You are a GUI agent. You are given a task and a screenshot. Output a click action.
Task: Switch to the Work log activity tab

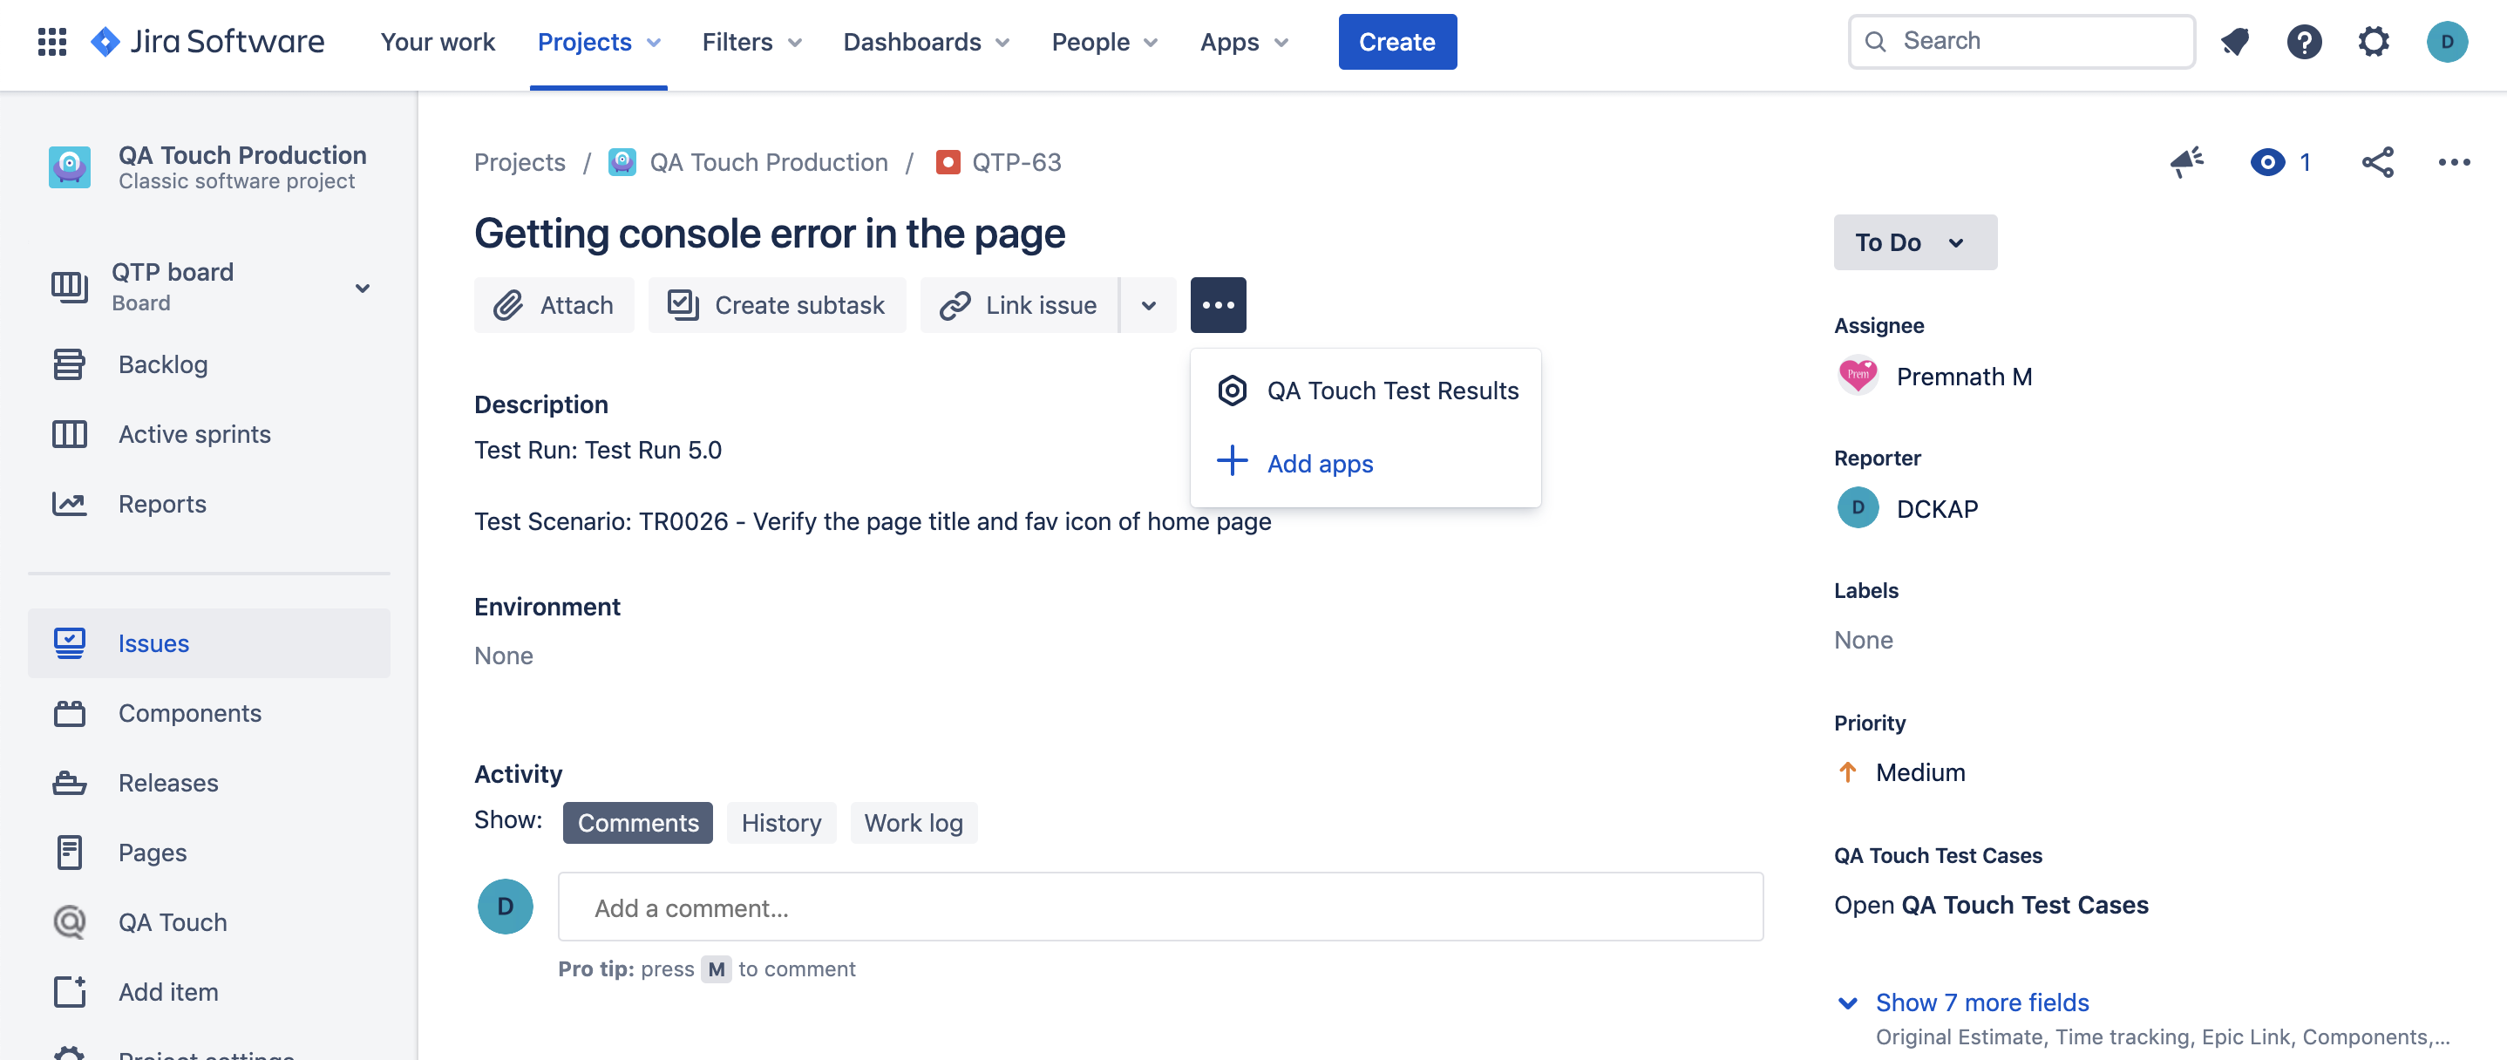pos(913,823)
